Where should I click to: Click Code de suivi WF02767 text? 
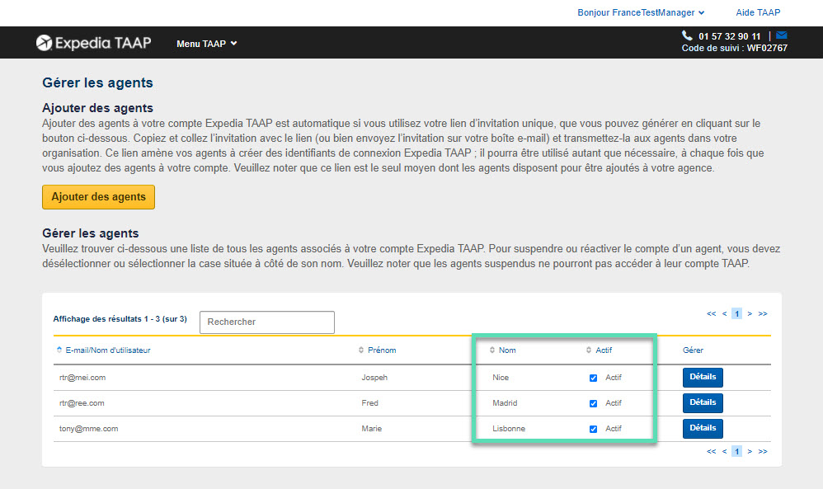pyautogui.click(x=734, y=48)
